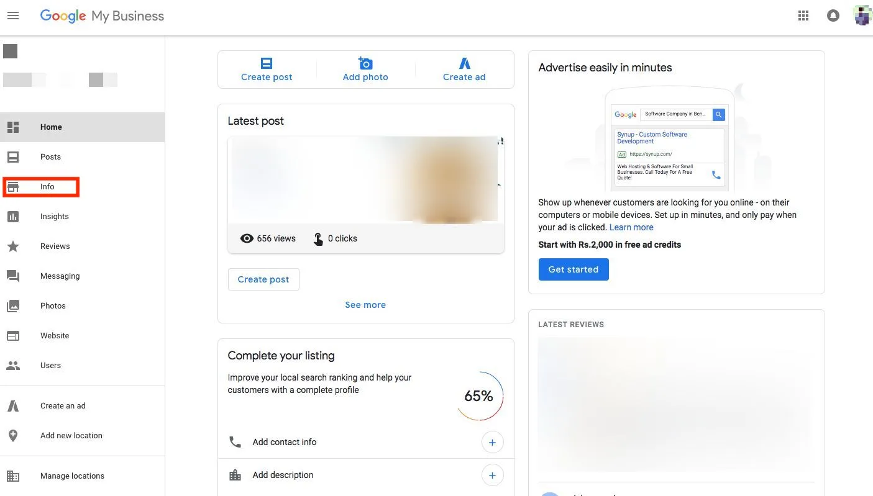This screenshot has width=873, height=496.
Task: Click the Add contact info row text
Action: [x=285, y=442]
